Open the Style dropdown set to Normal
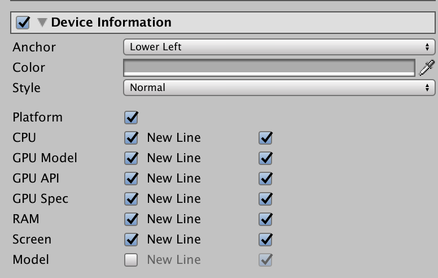438x278 pixels. [279, 88]
